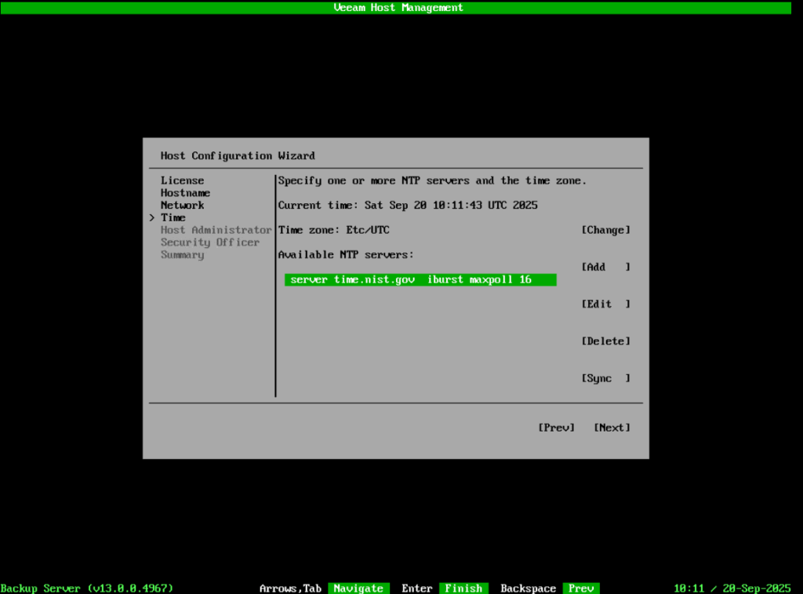Screen dimensions: 803x594
Task: Click the Prev hint beside Backspace
Action: 581,589
